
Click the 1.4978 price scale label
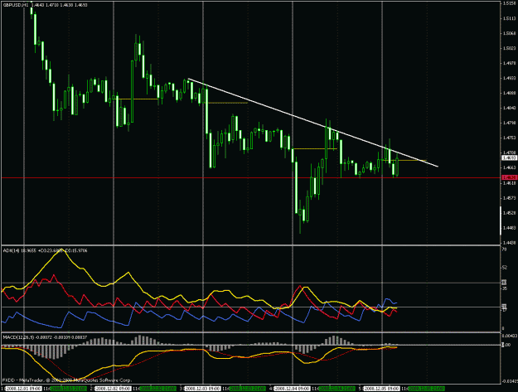point(509,63)
